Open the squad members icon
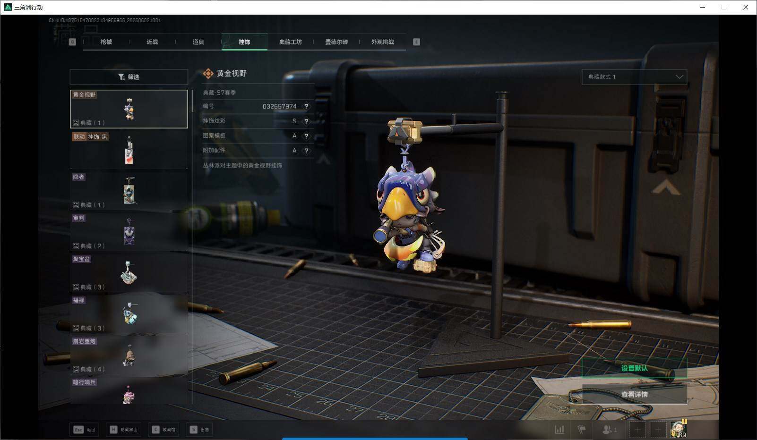The image size is (757, 440). click(x=610, y=430)
